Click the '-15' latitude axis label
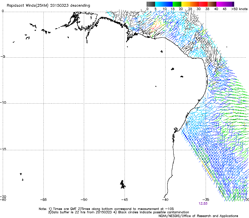The height and width of the screenshot is (218, 249). point(3,149)
